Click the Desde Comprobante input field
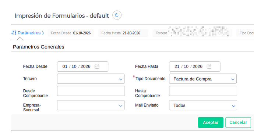Screen dimensions: 254x133 (91, 91)
